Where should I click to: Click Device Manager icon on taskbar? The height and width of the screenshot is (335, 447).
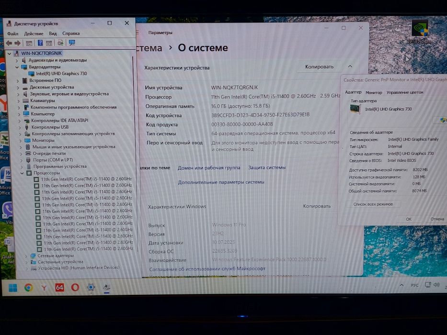coord(106,287)
